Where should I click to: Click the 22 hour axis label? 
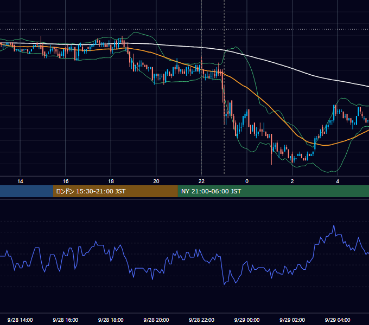tap(201, 181)
